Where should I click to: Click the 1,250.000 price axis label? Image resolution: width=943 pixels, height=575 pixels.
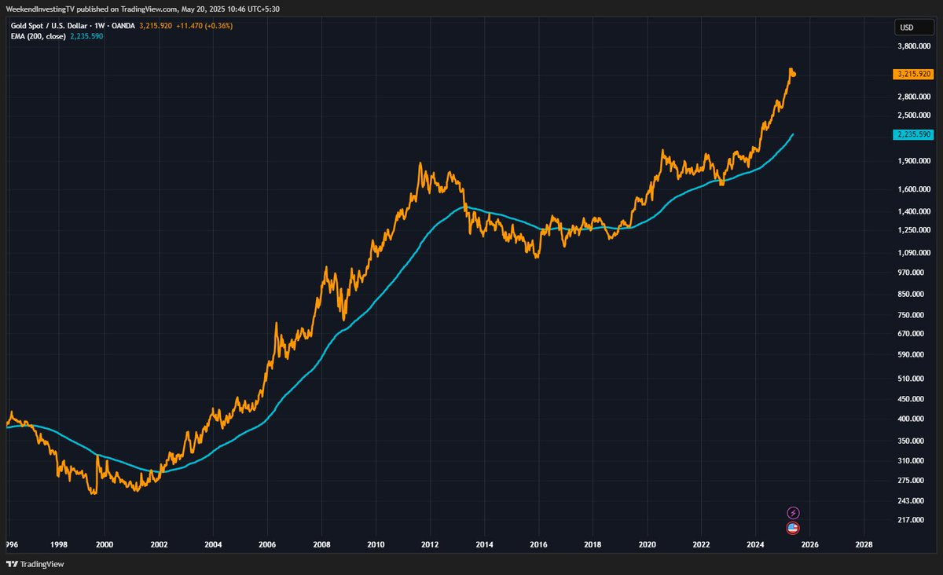pyautogui.click(x=914, y=230)
